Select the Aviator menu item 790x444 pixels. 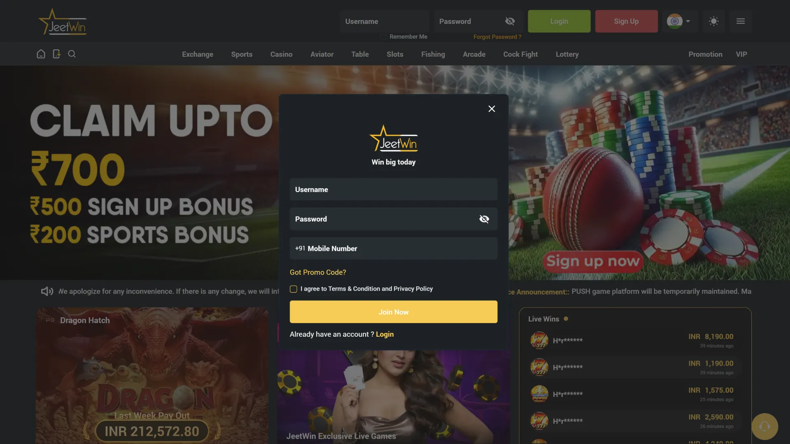[x=322, y=54]
